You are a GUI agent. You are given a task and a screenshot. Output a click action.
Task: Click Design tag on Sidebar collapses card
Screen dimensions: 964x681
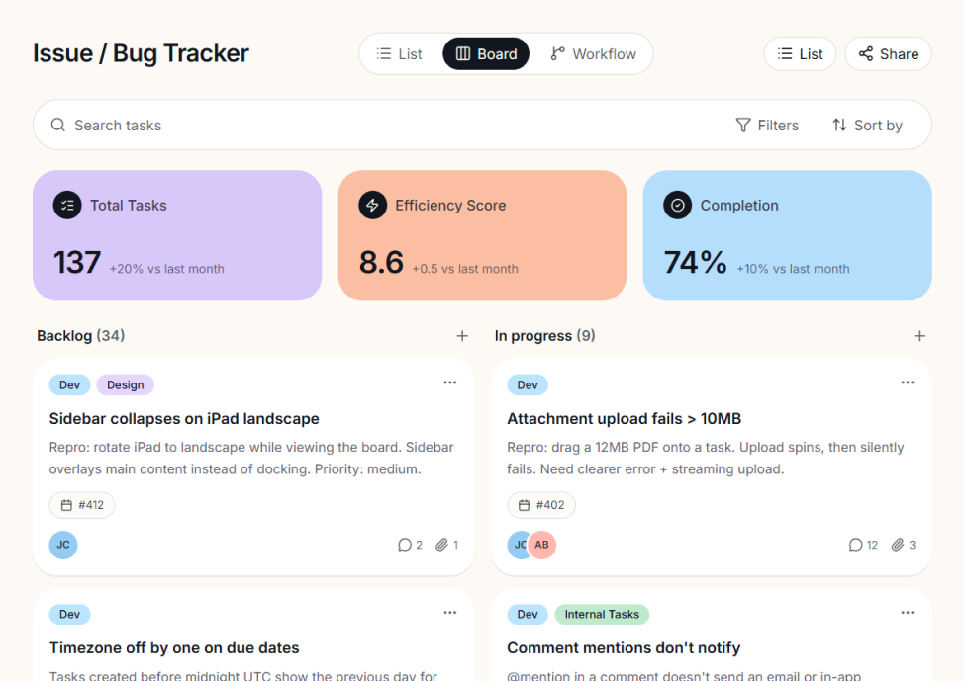126,385
